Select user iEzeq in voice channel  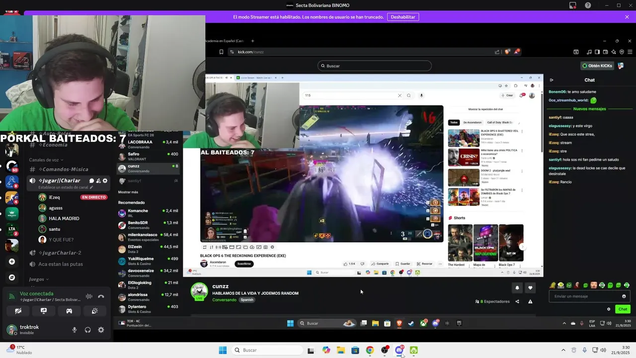pos(55,197)
